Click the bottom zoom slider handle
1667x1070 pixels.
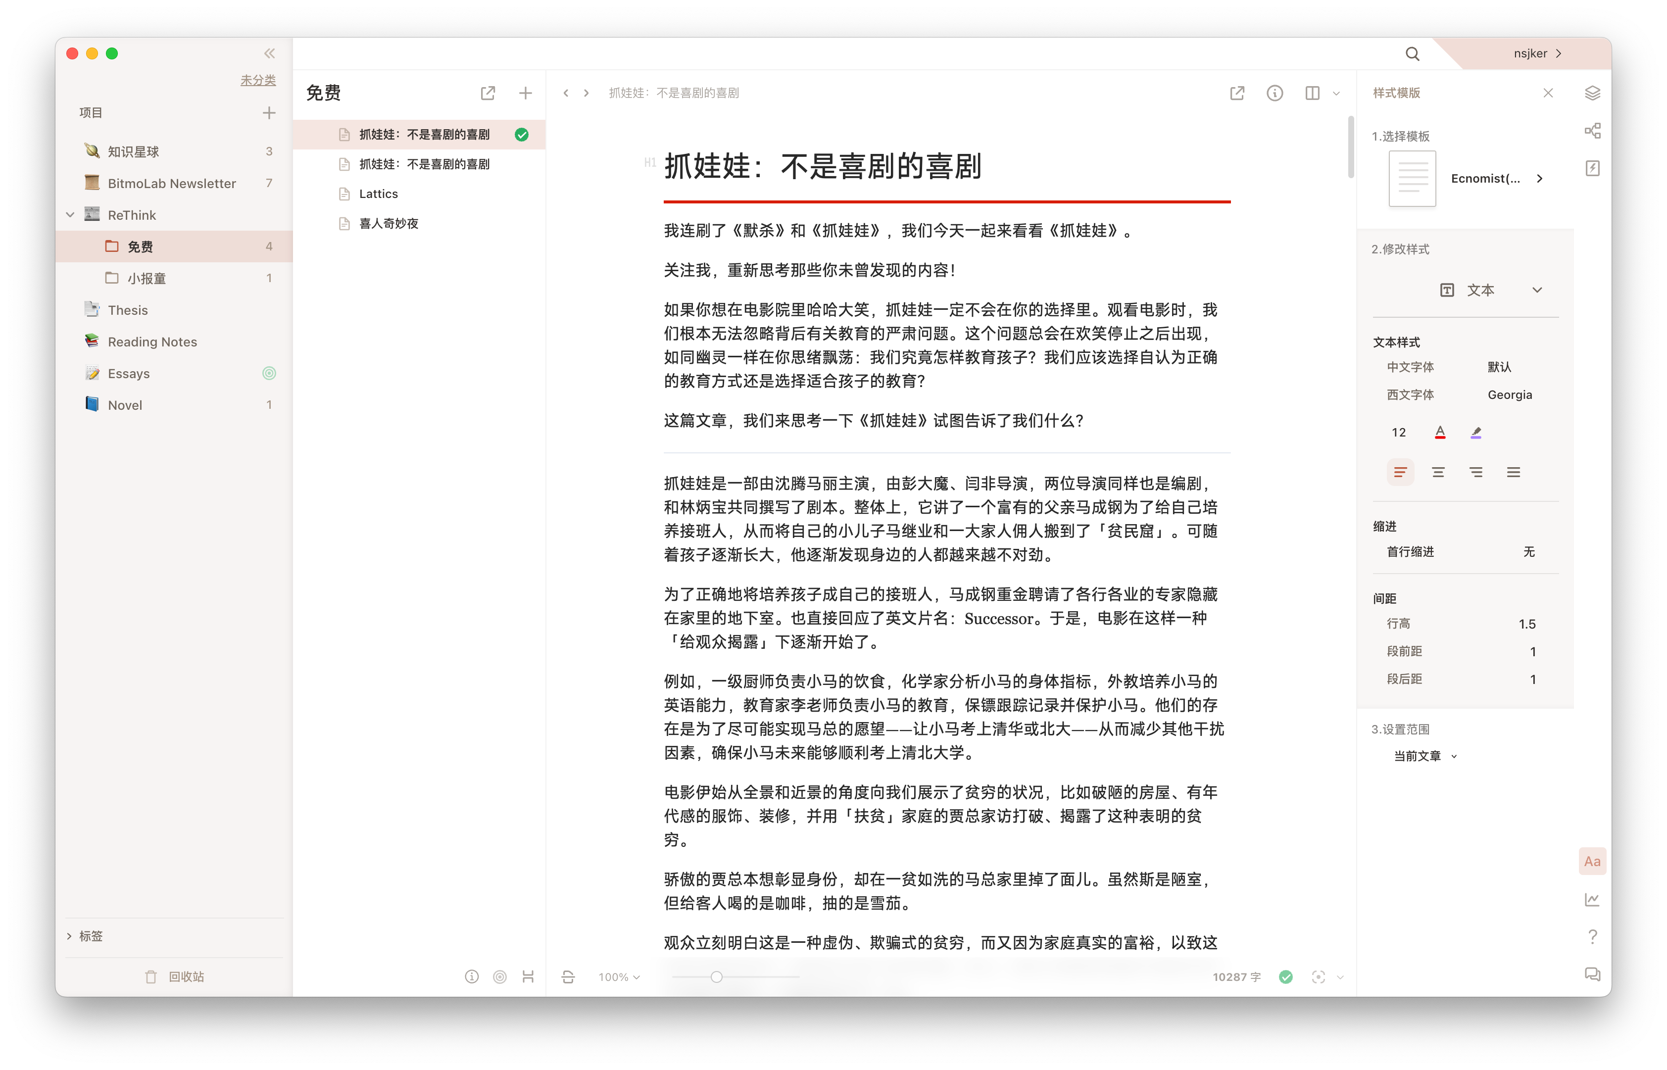tap(716, 977)
